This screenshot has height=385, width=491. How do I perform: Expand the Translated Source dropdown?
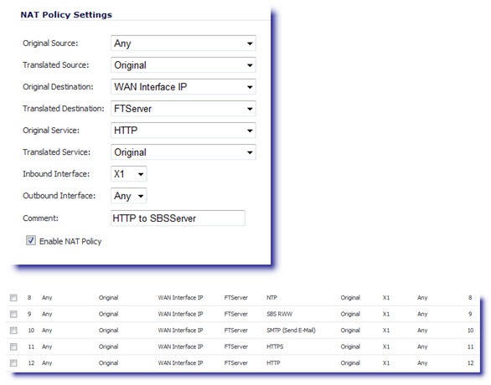pyautogui.click(x=183, y=65)
